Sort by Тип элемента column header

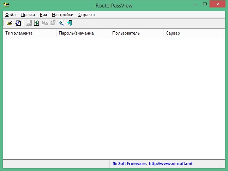click(30, 33)
